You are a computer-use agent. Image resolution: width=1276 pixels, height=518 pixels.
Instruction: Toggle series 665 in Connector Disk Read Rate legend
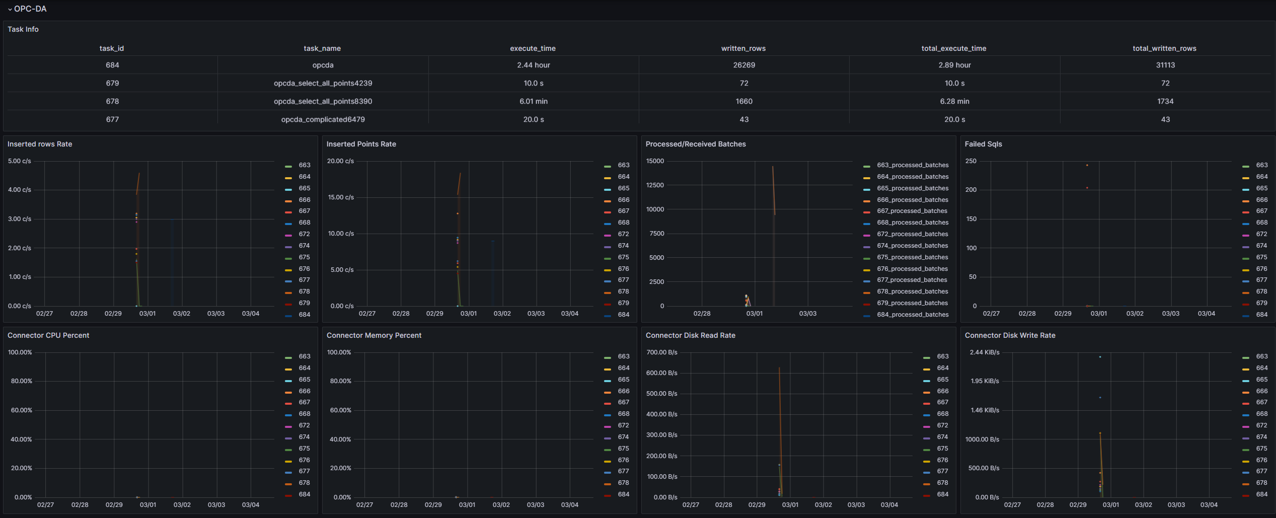(943, 380)
